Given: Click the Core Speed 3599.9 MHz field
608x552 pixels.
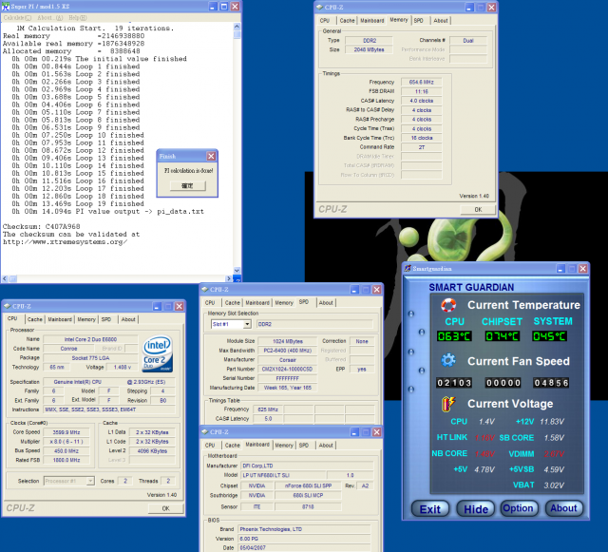Looking at the screenshot, I should pyautogui.click(x=66, y=432).
